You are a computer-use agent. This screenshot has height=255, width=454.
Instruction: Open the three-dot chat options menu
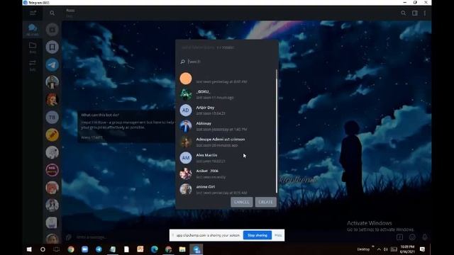425,13
